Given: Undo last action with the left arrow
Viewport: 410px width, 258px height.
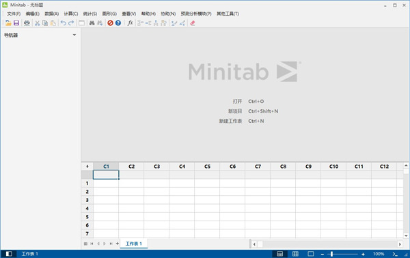Looking at the screenshot, I should (63, 23).
